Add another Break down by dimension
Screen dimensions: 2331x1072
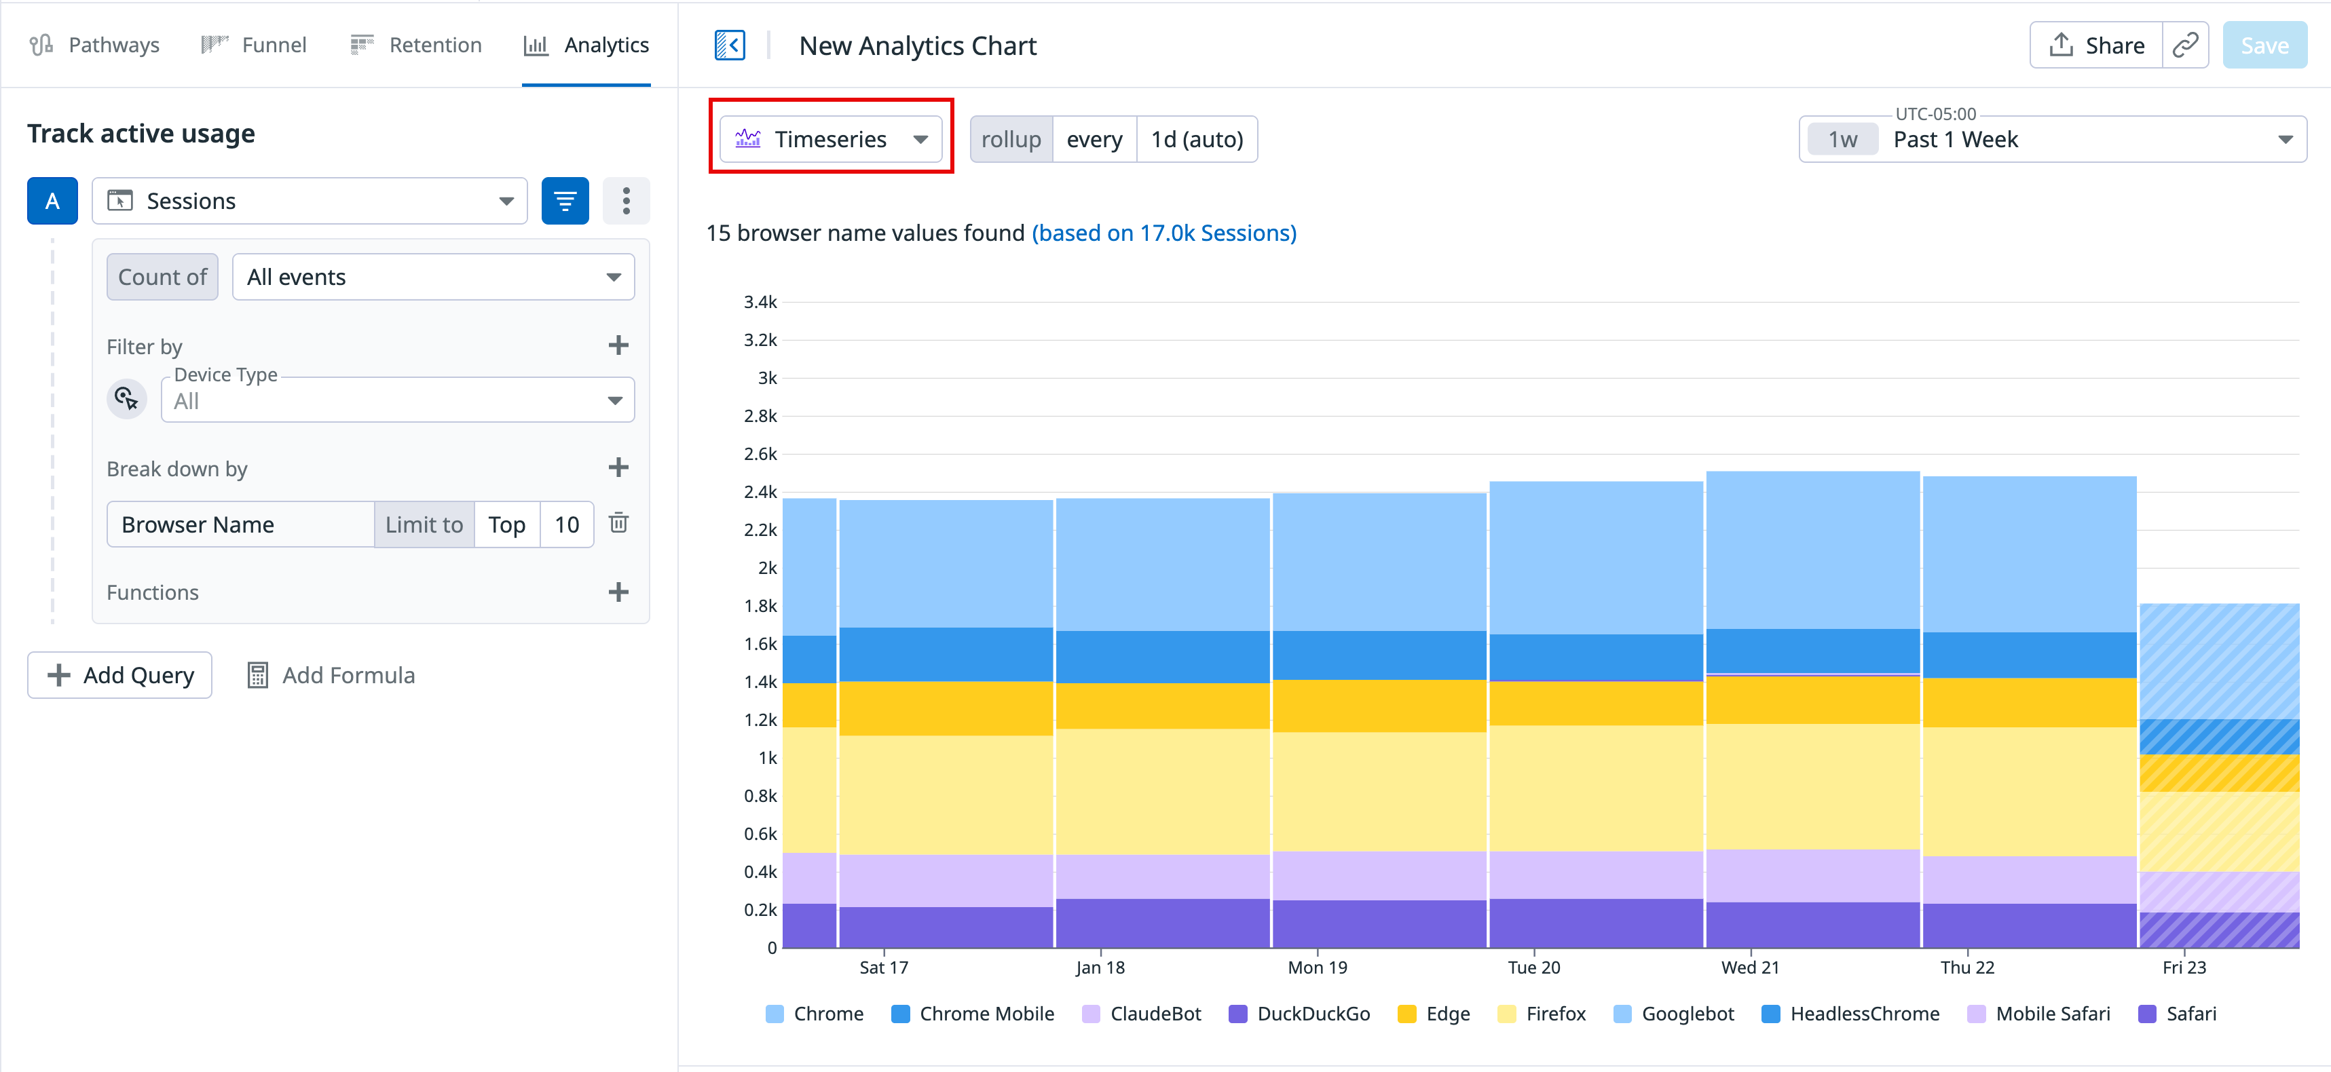618,467
